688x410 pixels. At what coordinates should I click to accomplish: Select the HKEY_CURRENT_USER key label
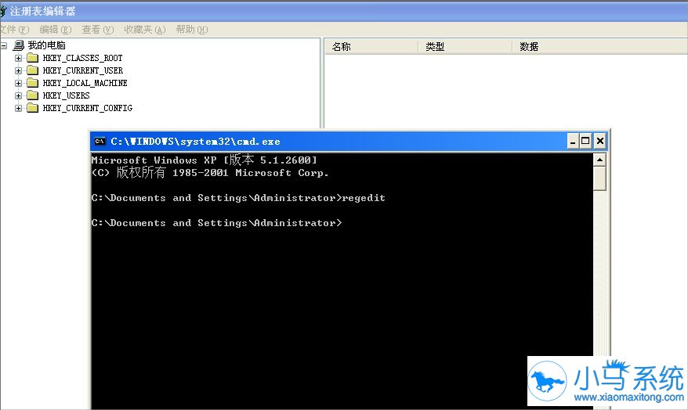(83, 70)
